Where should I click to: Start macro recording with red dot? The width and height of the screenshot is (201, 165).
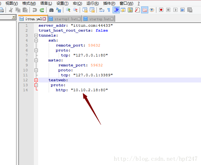click(x=161, y=10)
